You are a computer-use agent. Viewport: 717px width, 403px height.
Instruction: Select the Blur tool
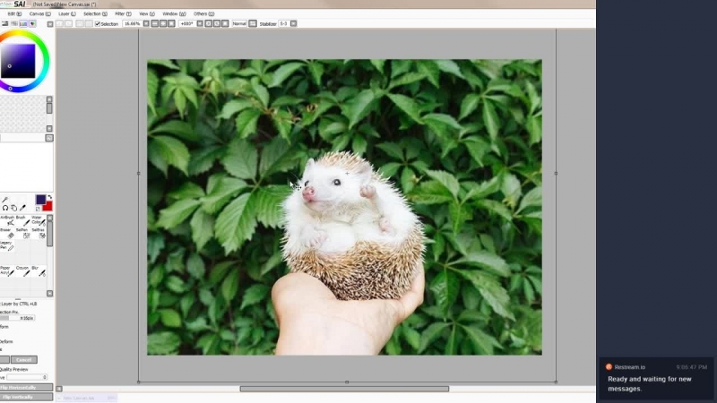(39, 271)
